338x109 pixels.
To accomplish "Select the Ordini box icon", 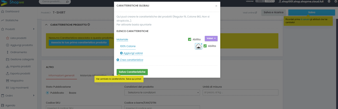I will pos(3,96).
